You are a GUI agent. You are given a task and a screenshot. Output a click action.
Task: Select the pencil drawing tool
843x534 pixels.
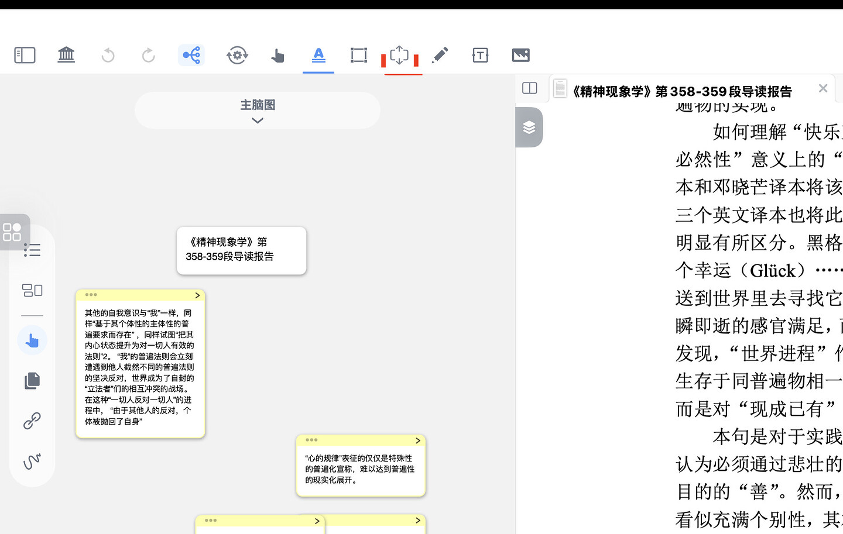pos(441,55)
